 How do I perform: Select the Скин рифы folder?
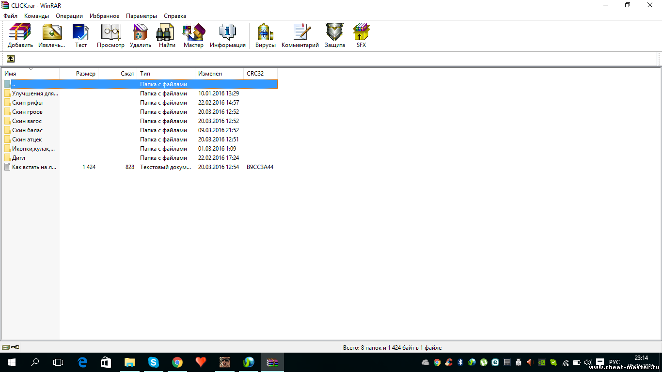(x=27, y=103)
